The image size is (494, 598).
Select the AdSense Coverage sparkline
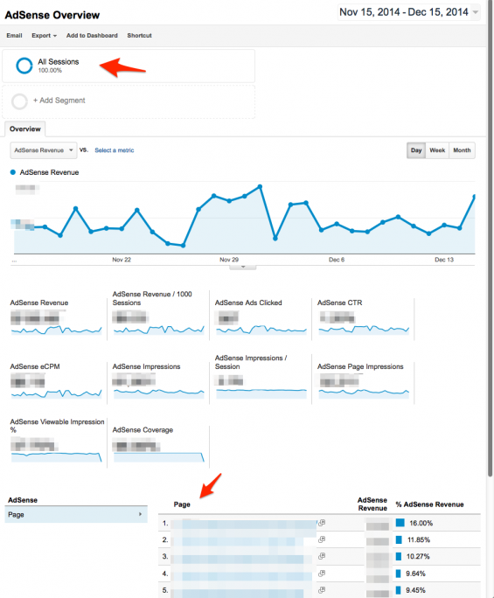(x=158, y=457)
